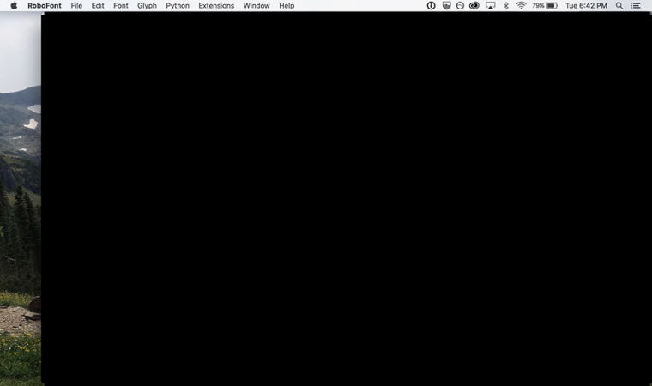Open the battery status at 79%
This screenshot has height=386, width=652.
tap(545, 5)
